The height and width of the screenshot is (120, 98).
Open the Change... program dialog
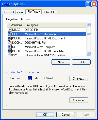tap(79, 79)
